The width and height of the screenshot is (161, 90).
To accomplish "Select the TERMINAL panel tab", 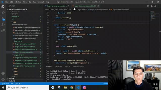I will point(49,66).
